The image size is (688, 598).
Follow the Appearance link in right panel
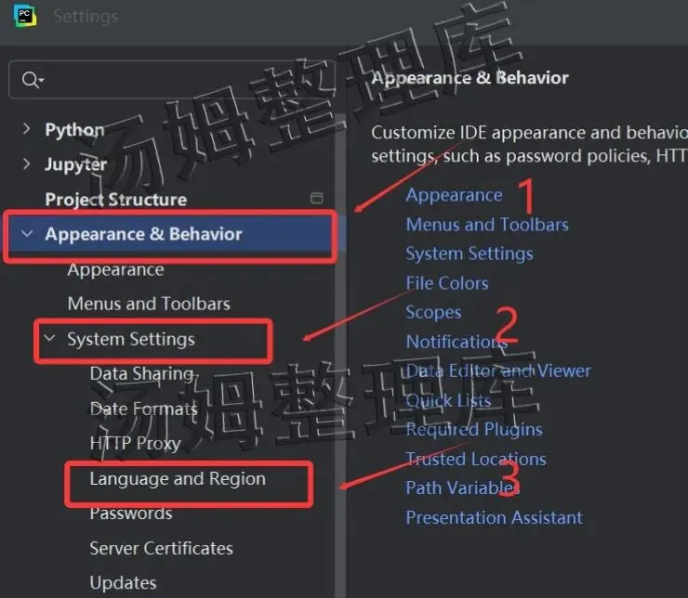pyautogui.click(x=454, y=195)
